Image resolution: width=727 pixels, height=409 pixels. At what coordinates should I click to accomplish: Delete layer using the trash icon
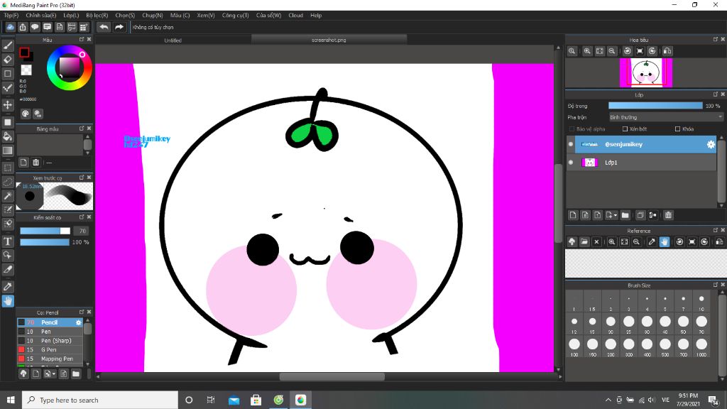pos(668,215)
